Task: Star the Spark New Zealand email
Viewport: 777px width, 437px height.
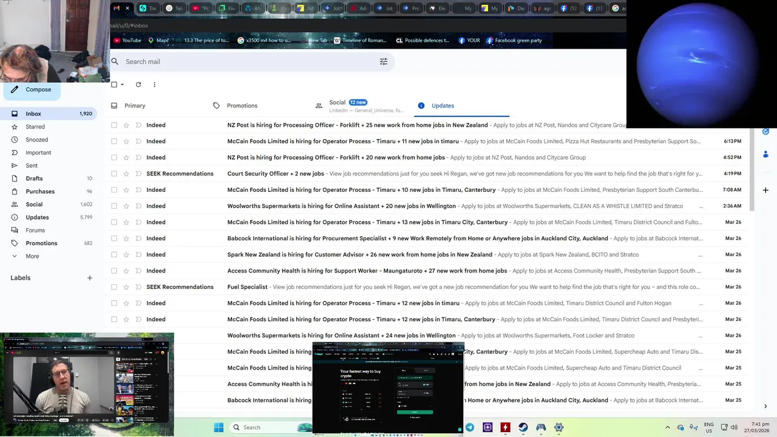Action: [x=126, y=254]
